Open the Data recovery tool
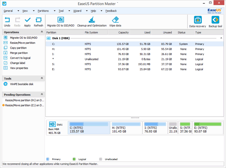The height and width of the screenshot is (168, 226). 198,22
